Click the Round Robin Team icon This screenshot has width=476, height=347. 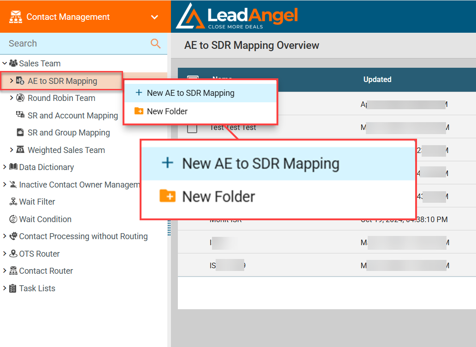tap(20, 98)
